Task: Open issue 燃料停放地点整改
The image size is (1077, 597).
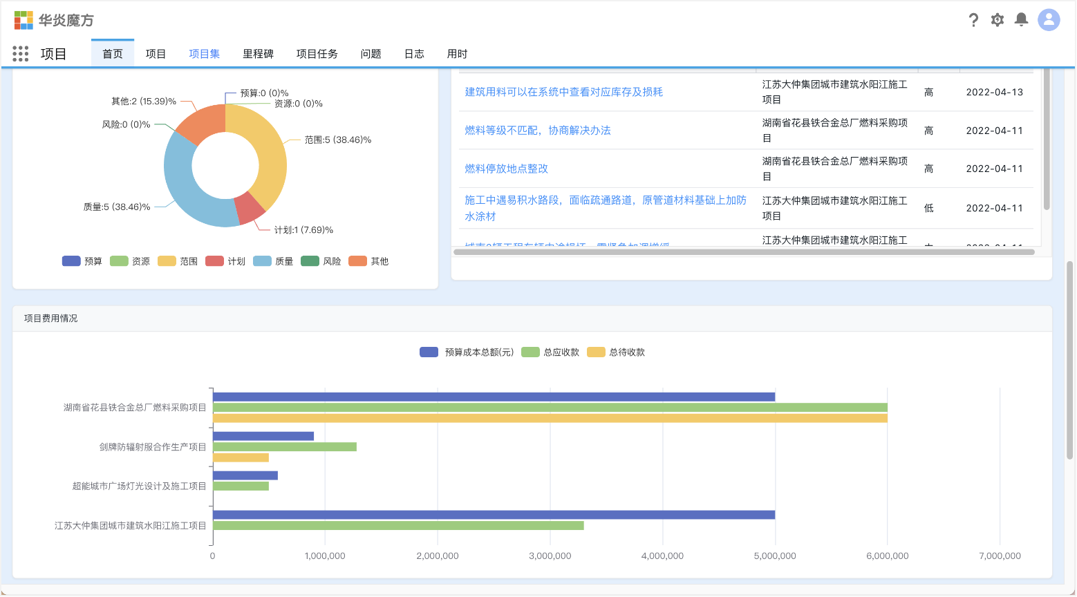Action: pos(506,169)
